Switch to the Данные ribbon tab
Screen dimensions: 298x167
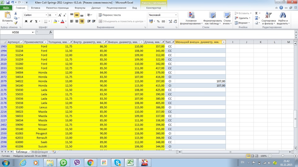[x=96, y=8]
